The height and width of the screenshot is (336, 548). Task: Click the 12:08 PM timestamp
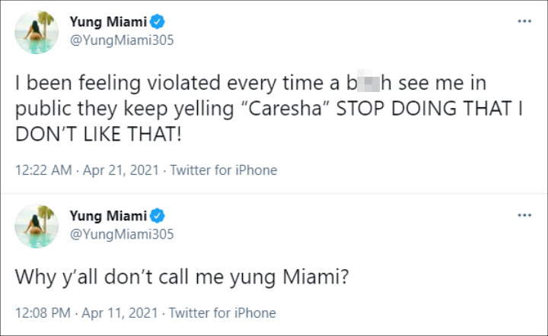[40, 312]
